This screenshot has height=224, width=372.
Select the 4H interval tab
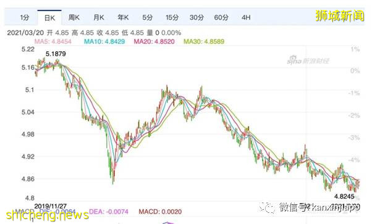coord(246,17)
